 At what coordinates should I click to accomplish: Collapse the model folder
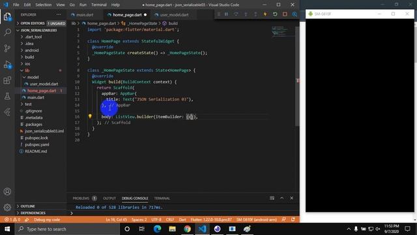40,77
